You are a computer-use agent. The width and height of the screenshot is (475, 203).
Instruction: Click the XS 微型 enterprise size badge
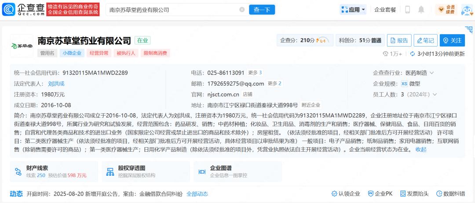[x=410, y=84]
